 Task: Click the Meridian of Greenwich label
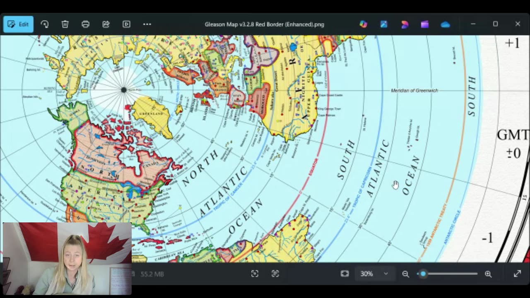tap(414, 90)
